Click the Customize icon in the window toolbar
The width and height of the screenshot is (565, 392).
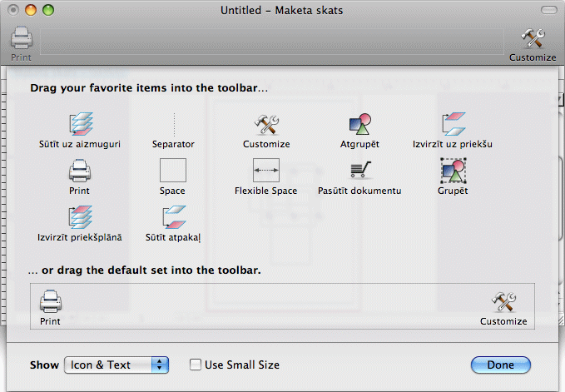click(533, 38)
